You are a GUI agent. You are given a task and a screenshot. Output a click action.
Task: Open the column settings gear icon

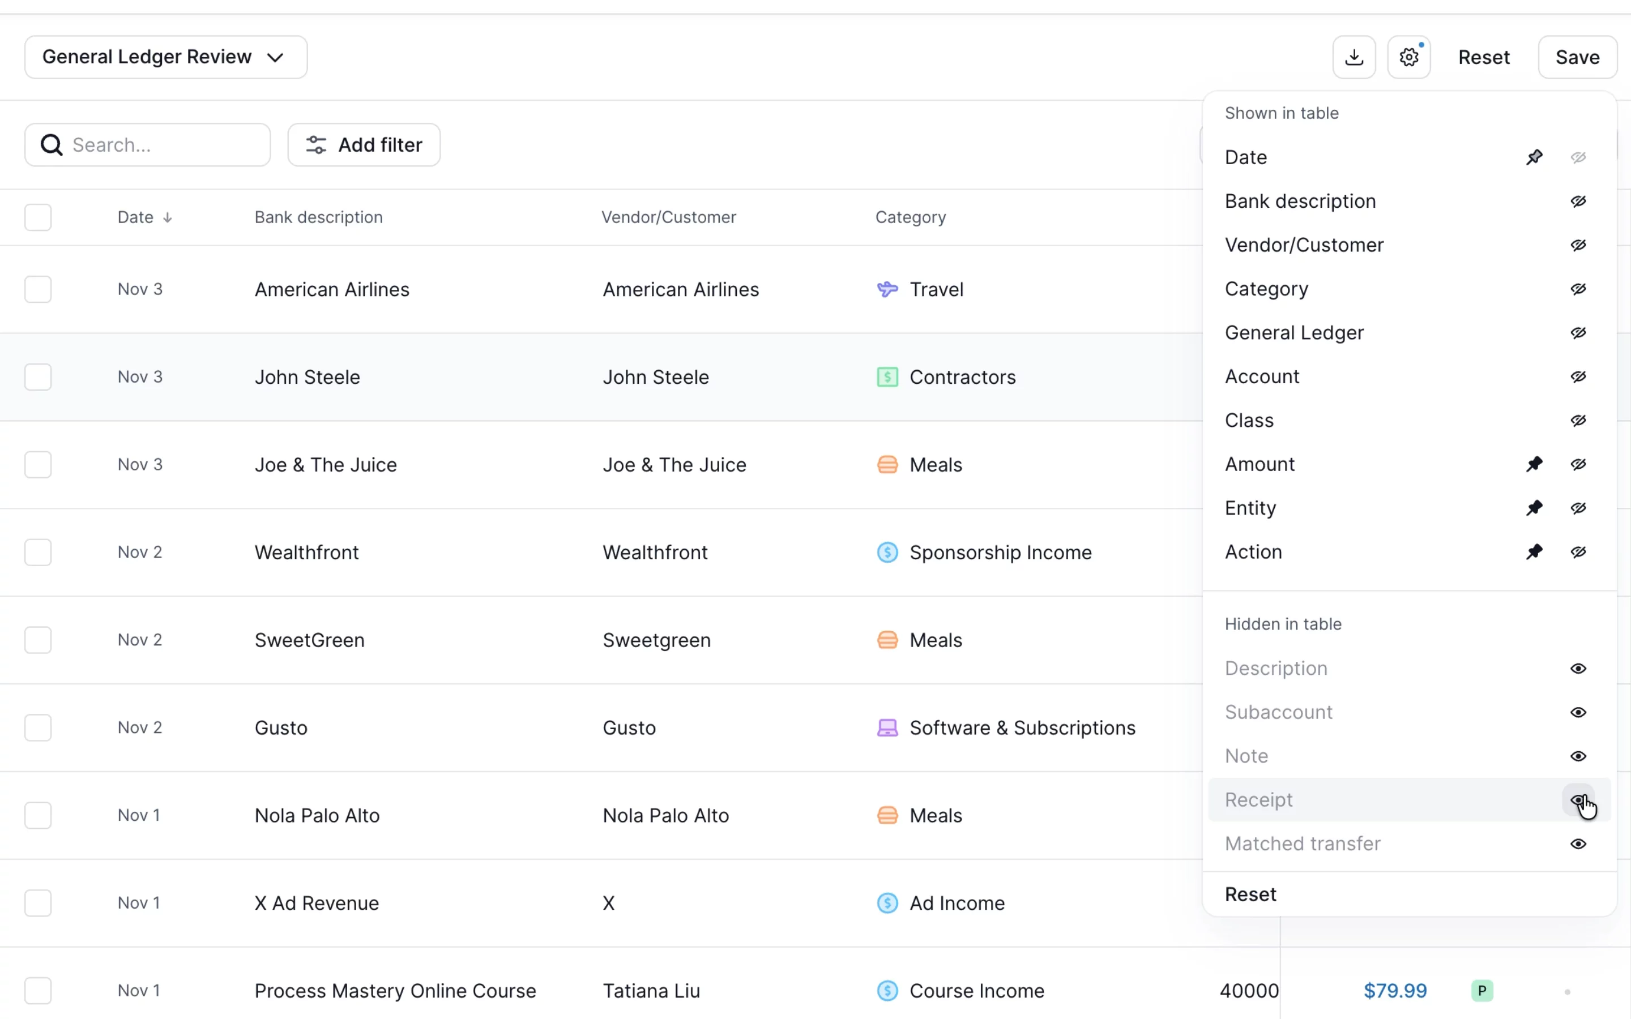pos(1408,57)
